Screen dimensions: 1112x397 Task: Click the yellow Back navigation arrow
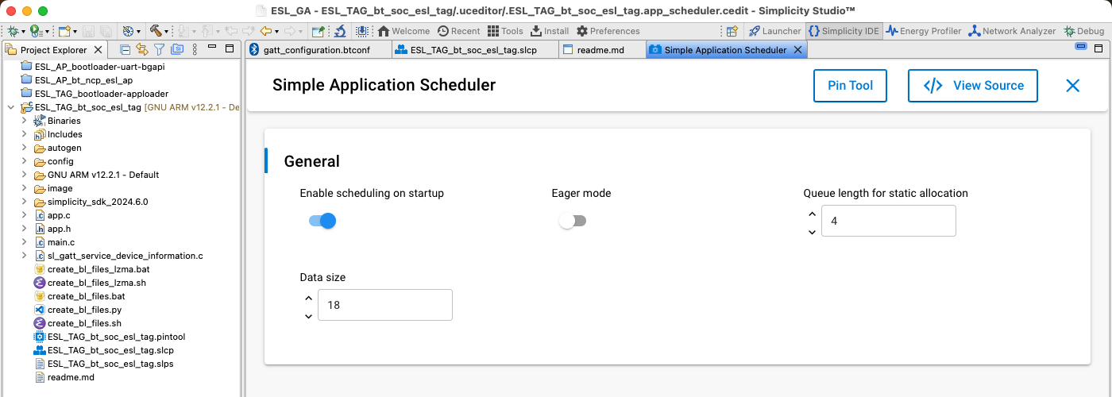[266, 31]
